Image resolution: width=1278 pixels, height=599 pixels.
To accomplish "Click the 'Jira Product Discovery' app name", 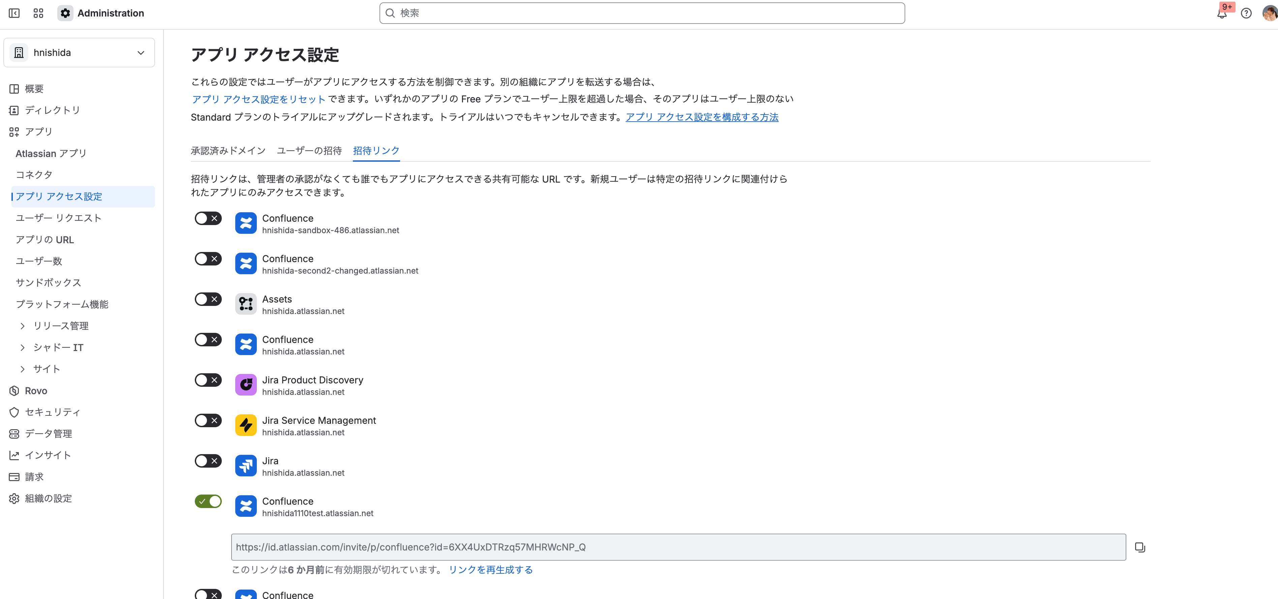I will pyautogui.click(x=312, y=380).
